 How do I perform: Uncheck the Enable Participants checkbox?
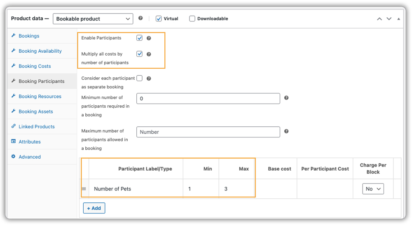(140, 38)
